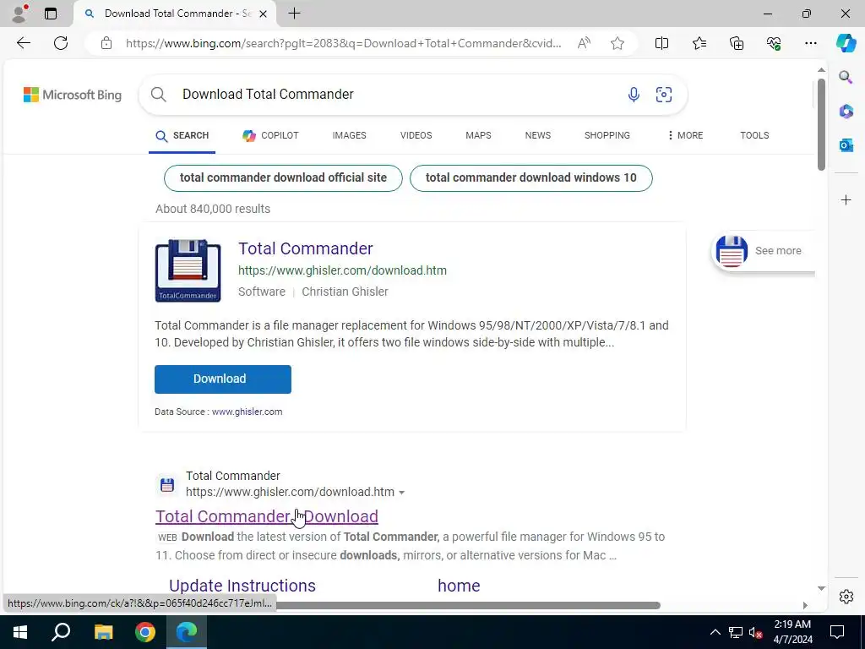Expand the More search categories menu
This screenshot has width=865, height=649.
click(x=685, y=135)
